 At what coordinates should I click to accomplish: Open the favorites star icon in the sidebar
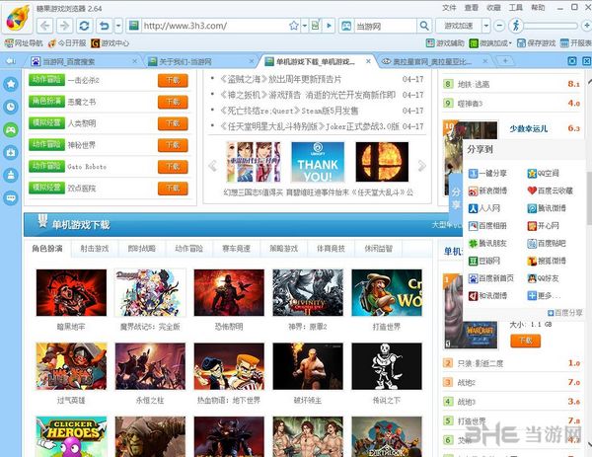click(11, 84)
